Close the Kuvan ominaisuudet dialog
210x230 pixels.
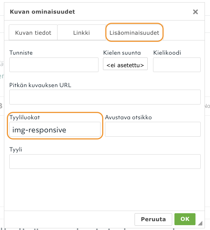click(195, 12)
